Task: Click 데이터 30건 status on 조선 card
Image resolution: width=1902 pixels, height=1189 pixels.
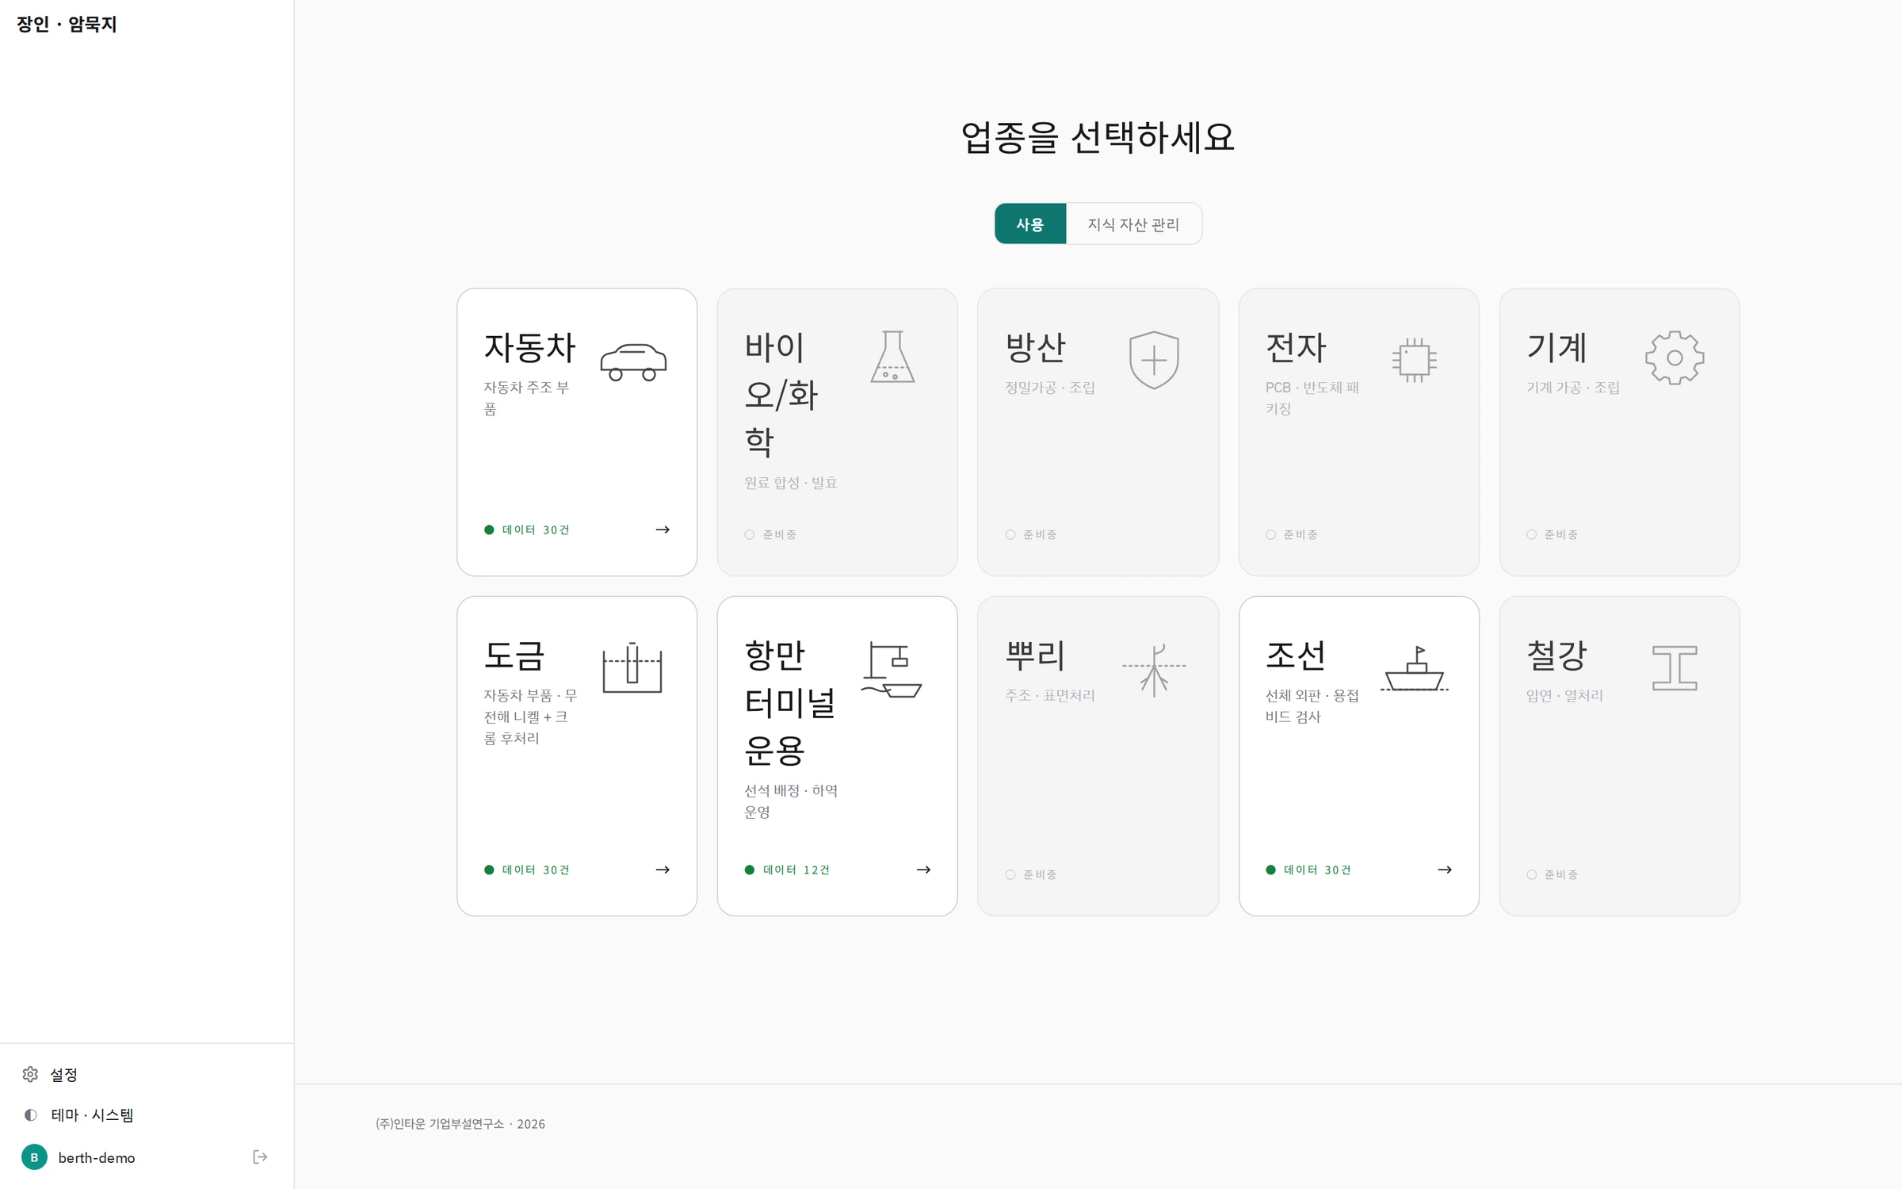Action: [x=1308, y=870]
